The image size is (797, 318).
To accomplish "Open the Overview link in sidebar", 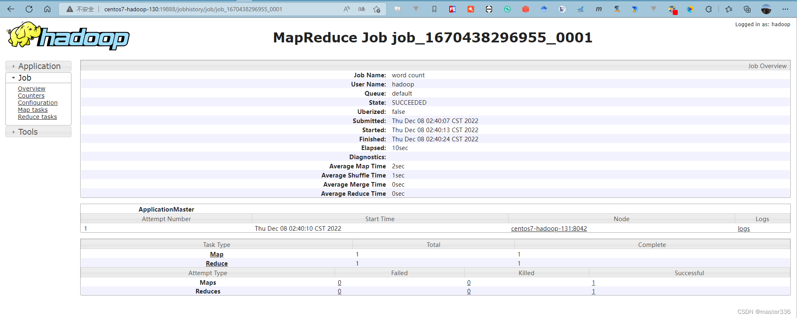I will pyautogui.click(x=32, y=89).
